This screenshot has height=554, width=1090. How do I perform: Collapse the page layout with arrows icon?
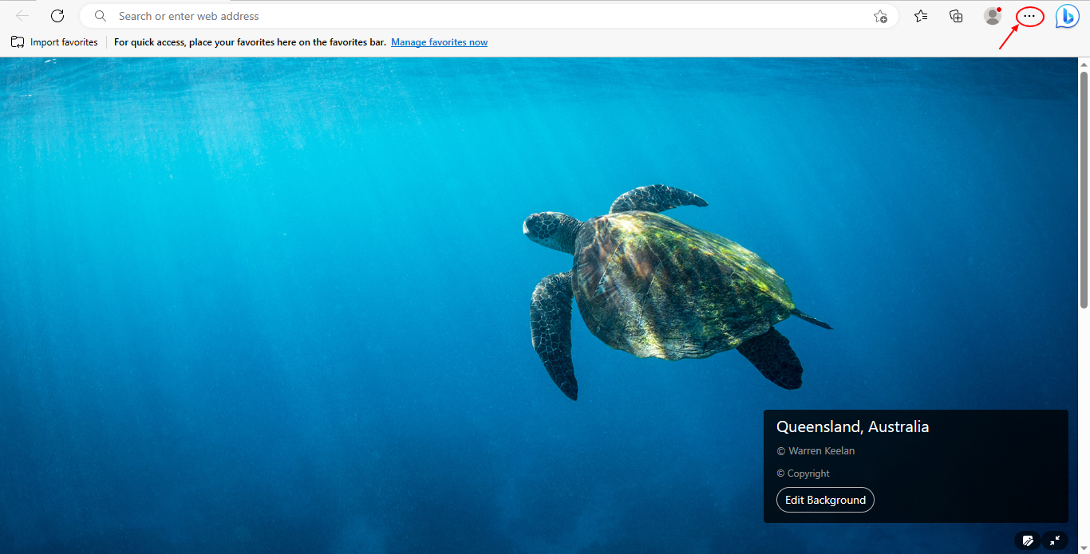(1054, 541)
